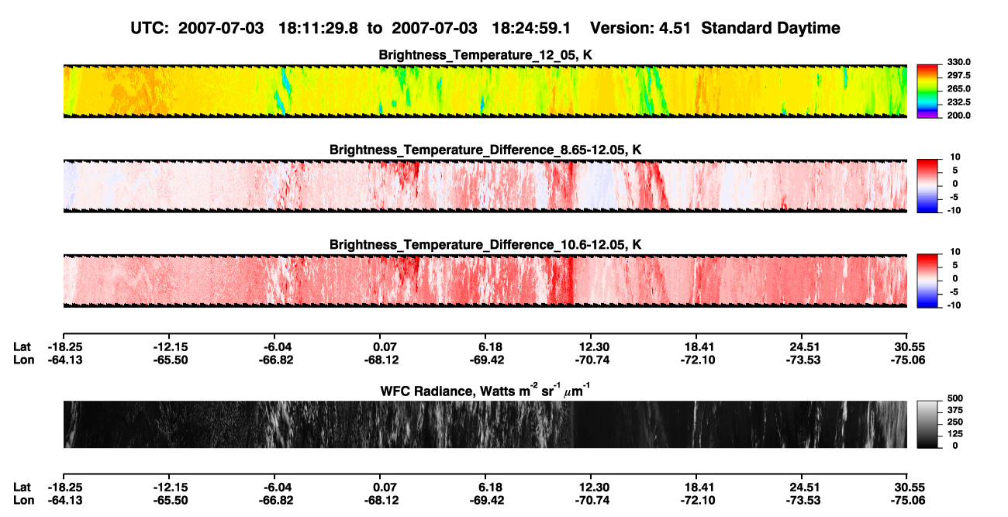Click the "Brightness_Temperature_Difference_8.65-12.05, K" title
The width and height of the screenshot is (1008, 517).
point(485,150)
